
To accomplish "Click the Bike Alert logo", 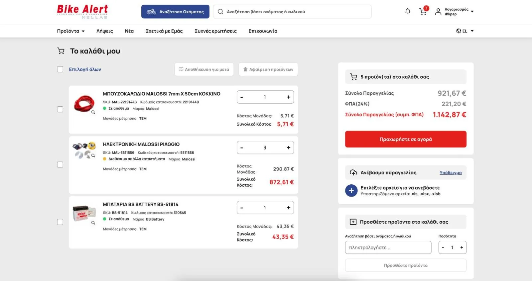I will click(82, 11).
